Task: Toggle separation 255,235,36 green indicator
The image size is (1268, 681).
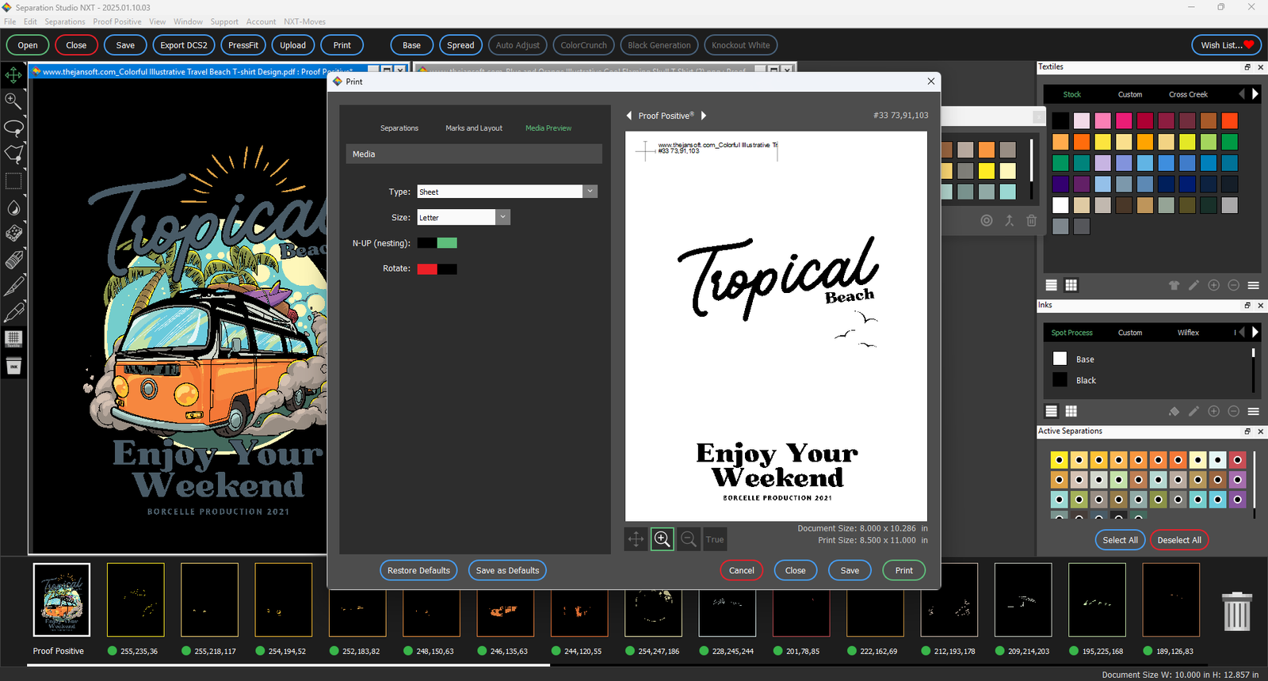Action: tap(112, 651)
